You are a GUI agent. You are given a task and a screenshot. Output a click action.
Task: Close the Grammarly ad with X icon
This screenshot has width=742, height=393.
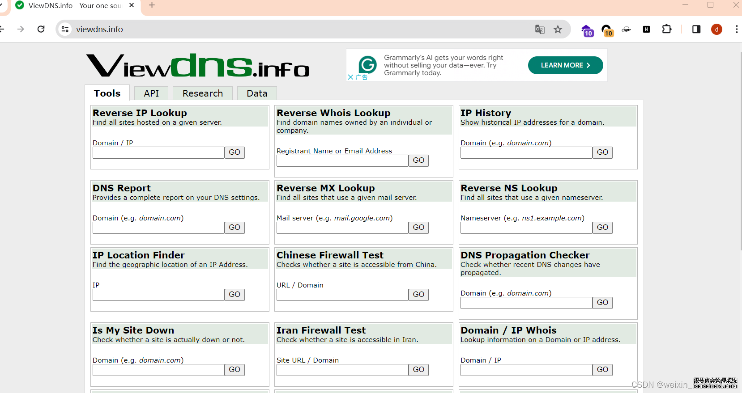(x=350, y=77)
